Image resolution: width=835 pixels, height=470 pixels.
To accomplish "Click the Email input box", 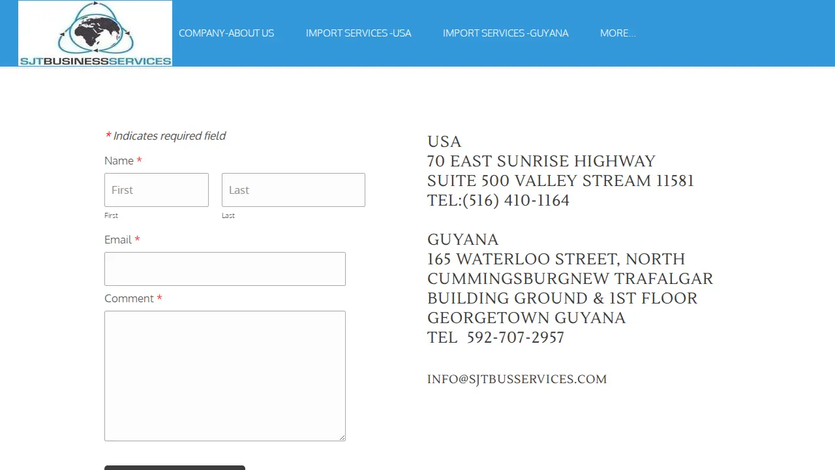I will (225, 269).
